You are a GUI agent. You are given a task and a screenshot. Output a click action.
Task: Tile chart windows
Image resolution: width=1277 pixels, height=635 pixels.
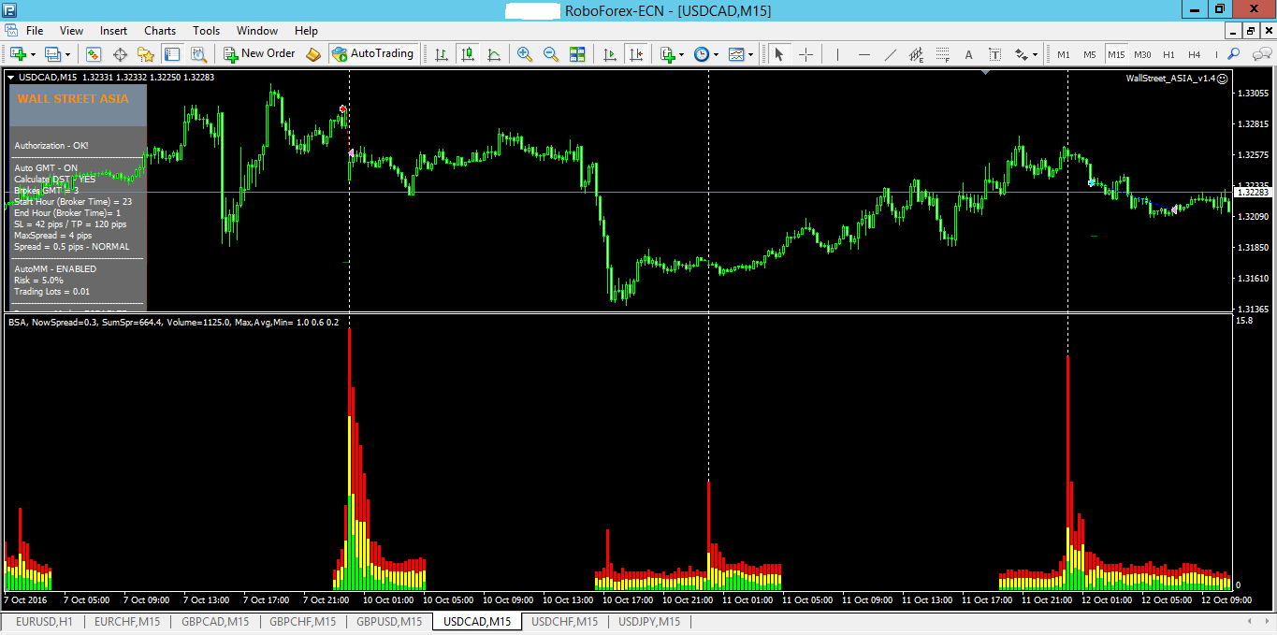tap(577, 54)
